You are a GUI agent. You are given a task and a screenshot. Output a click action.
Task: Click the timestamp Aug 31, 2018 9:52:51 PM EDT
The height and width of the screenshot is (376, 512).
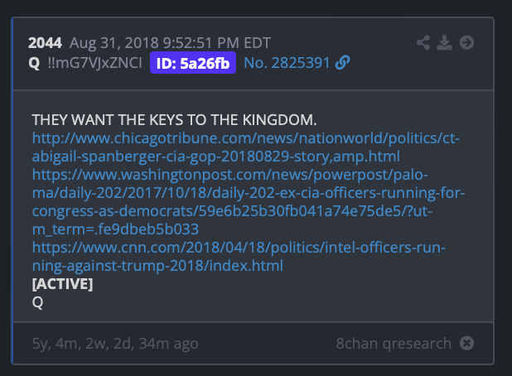pos(170,43)
